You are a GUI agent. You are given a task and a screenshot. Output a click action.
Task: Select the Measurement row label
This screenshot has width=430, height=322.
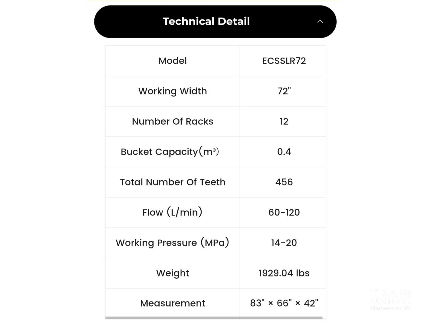click(x=173, y=303)
